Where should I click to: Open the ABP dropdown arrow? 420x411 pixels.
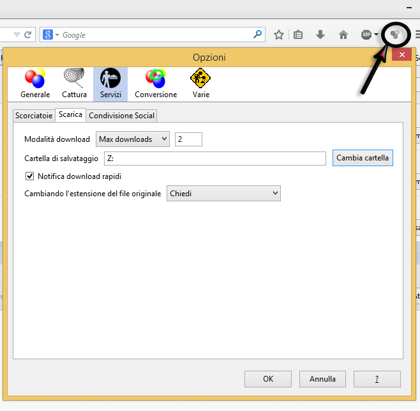pos(376,35)
